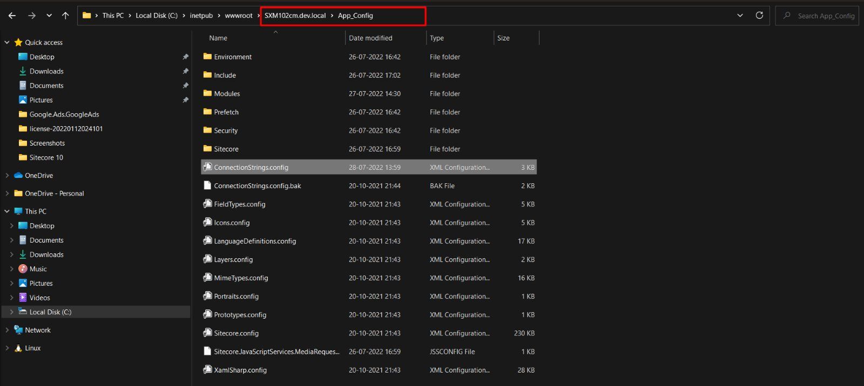Viewport: 864px width, 386px height.
Task: Select 'inetpub' breadcrumb segment
Action: tap(201, 16)
